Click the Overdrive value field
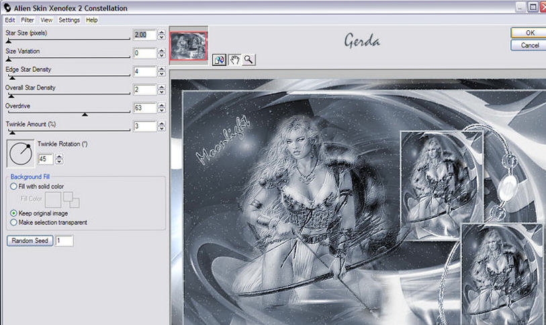 [144, 107]
